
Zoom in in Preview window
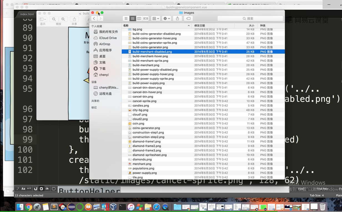click(x=63, y=19)
